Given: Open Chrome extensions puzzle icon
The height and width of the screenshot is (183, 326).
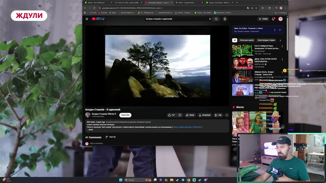Looking at the screenshot, I should coord(263,8).
